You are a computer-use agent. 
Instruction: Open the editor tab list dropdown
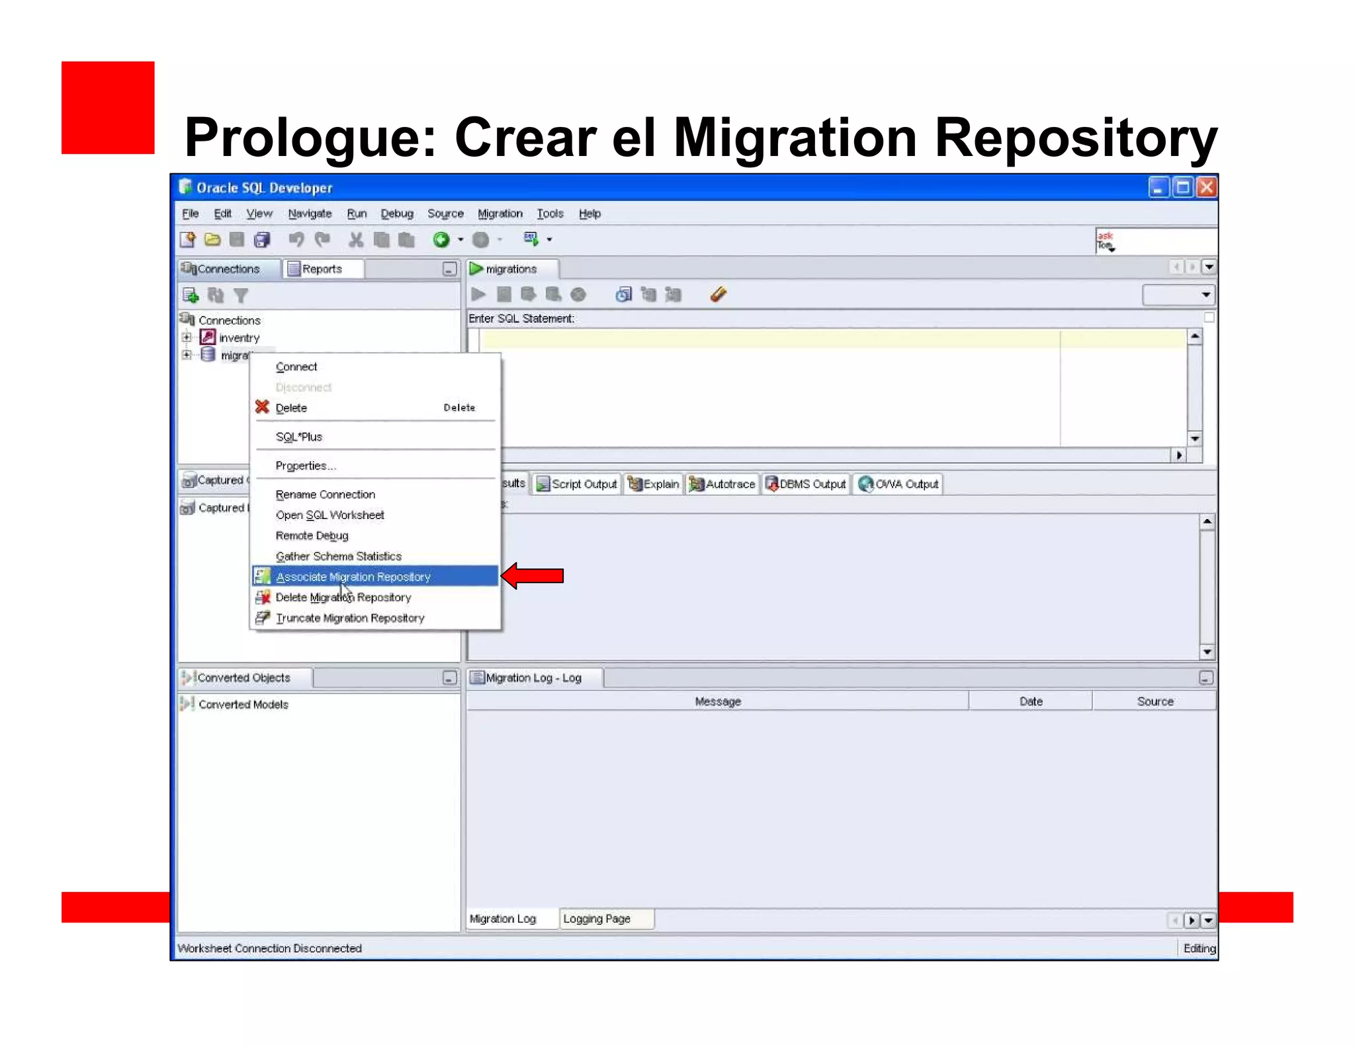coord(1209,267)
